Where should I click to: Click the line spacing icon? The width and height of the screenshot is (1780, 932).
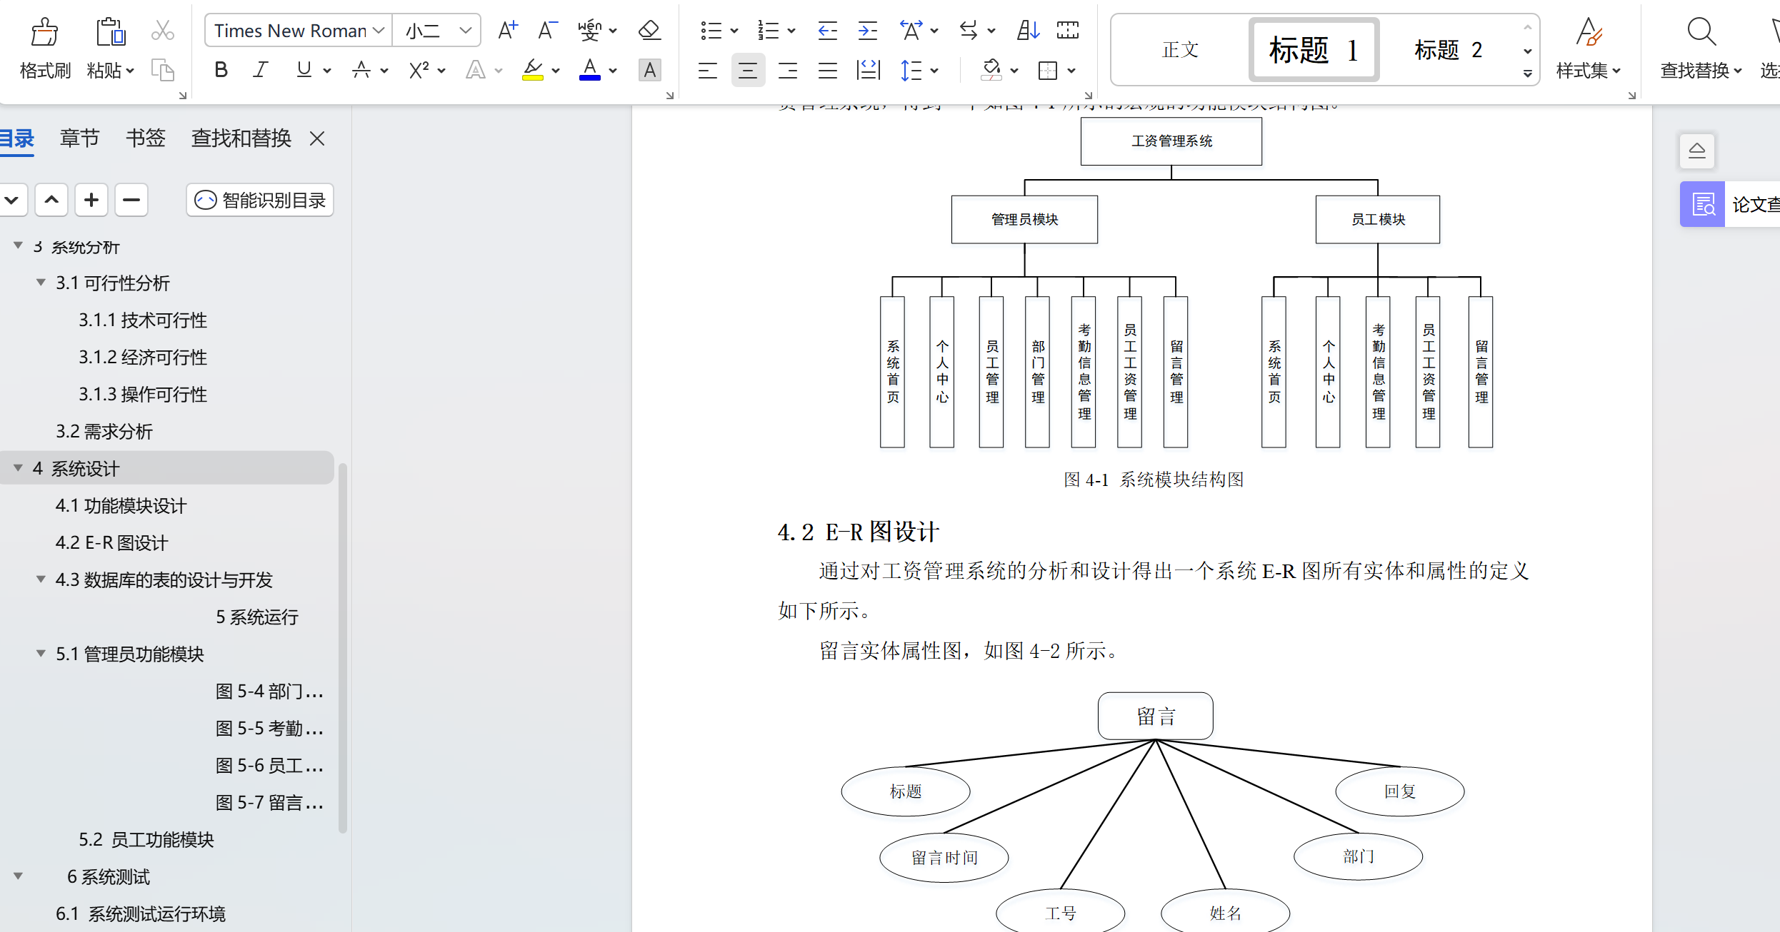tap(911, 70)
